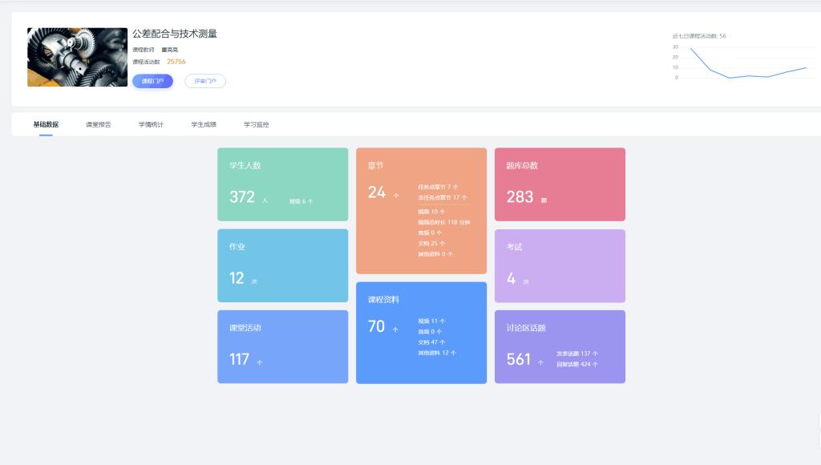Select the 基础数据 tab

pos(46,125)
